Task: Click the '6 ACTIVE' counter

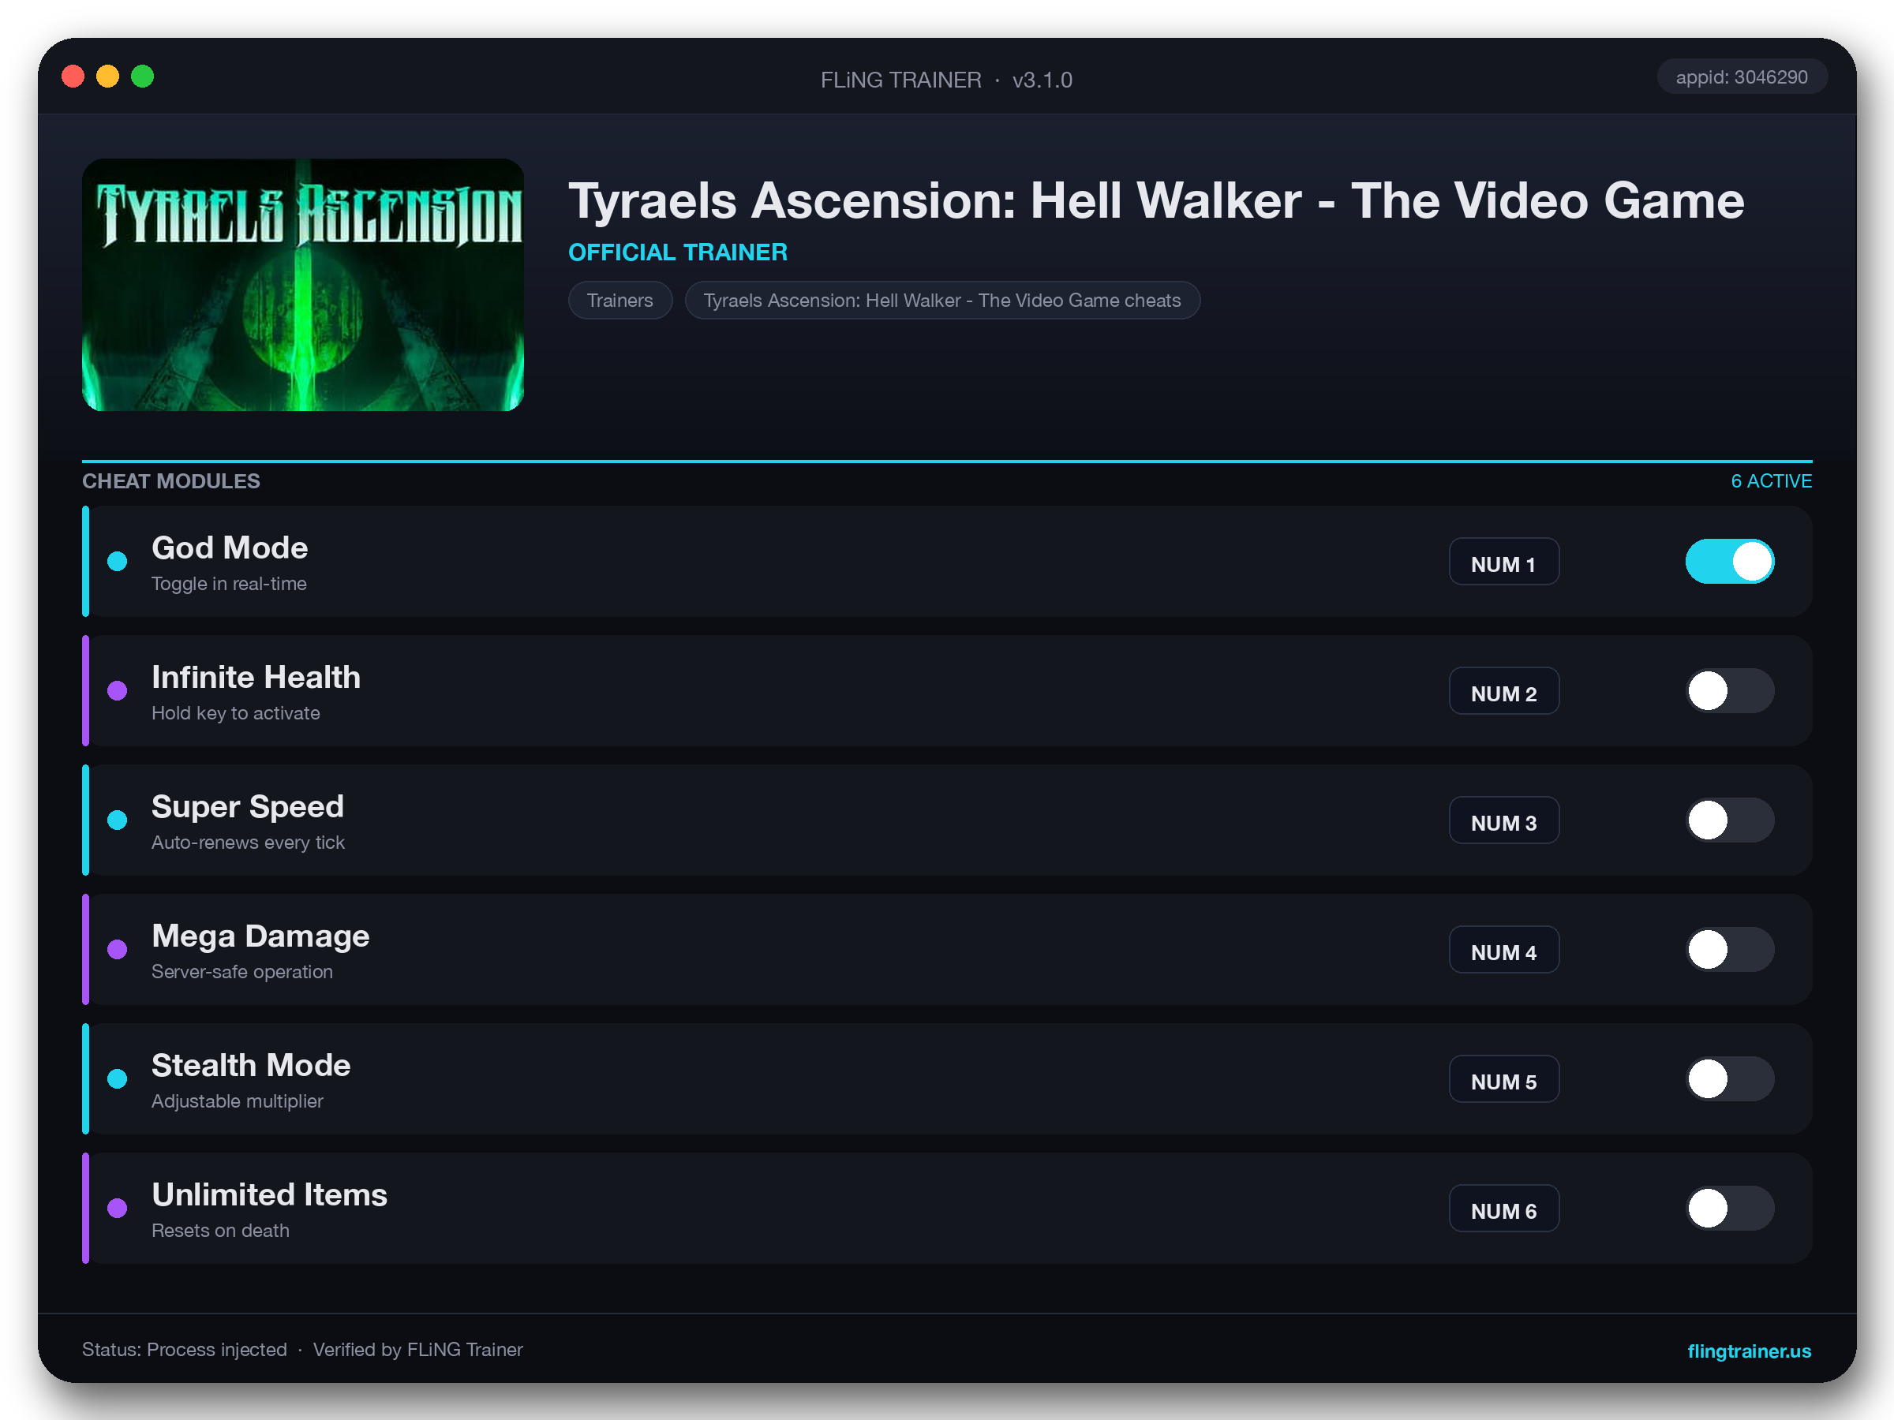Action: coord(1772,481)
